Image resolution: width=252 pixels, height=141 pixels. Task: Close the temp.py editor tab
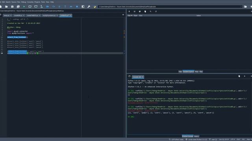click(x=11, y=16)
